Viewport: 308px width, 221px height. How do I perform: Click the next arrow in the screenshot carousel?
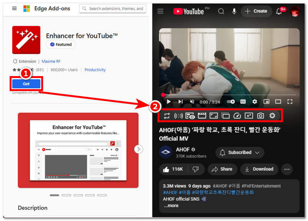point(139,149)
